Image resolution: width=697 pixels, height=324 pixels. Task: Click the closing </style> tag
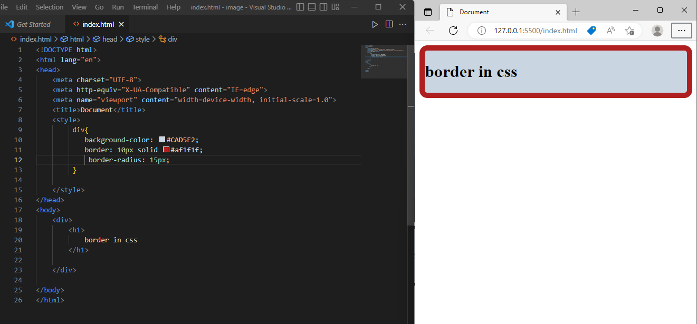tap(68, 190)
